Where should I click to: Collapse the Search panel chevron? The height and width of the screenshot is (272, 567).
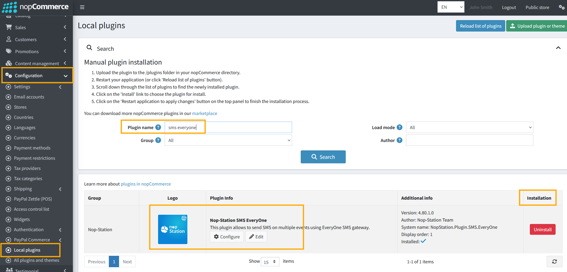click(x=558, y=48)
